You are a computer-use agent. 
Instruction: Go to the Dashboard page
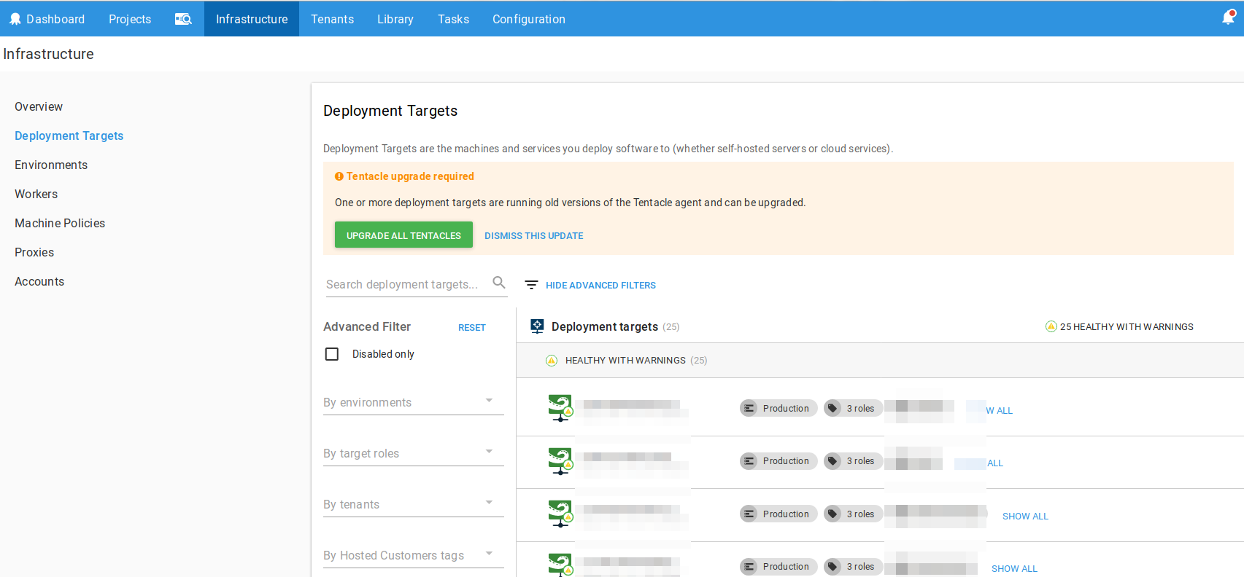click(55, 19)
